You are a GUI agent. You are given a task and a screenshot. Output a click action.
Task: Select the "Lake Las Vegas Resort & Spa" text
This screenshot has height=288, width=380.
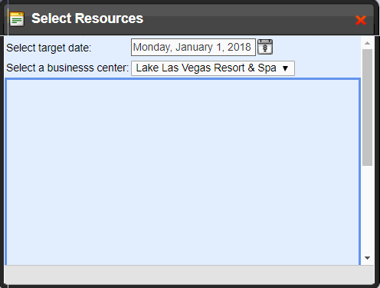(x=206, y=68)
